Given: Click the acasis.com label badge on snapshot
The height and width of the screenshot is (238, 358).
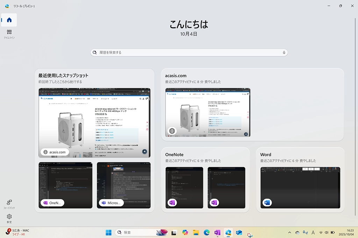Looking at the screenshot, I should (54, 152).
